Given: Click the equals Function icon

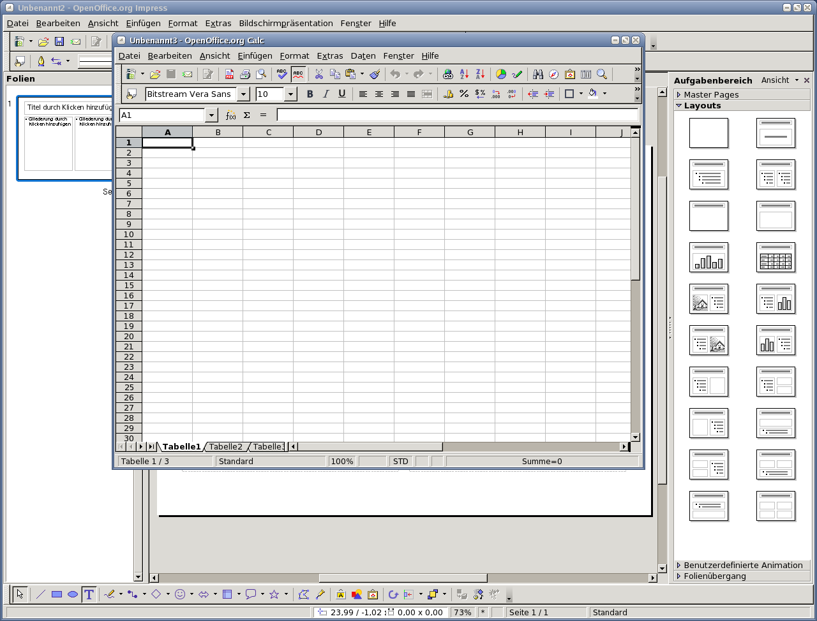Looking at the screenshot, I should [x=263, y=115].
